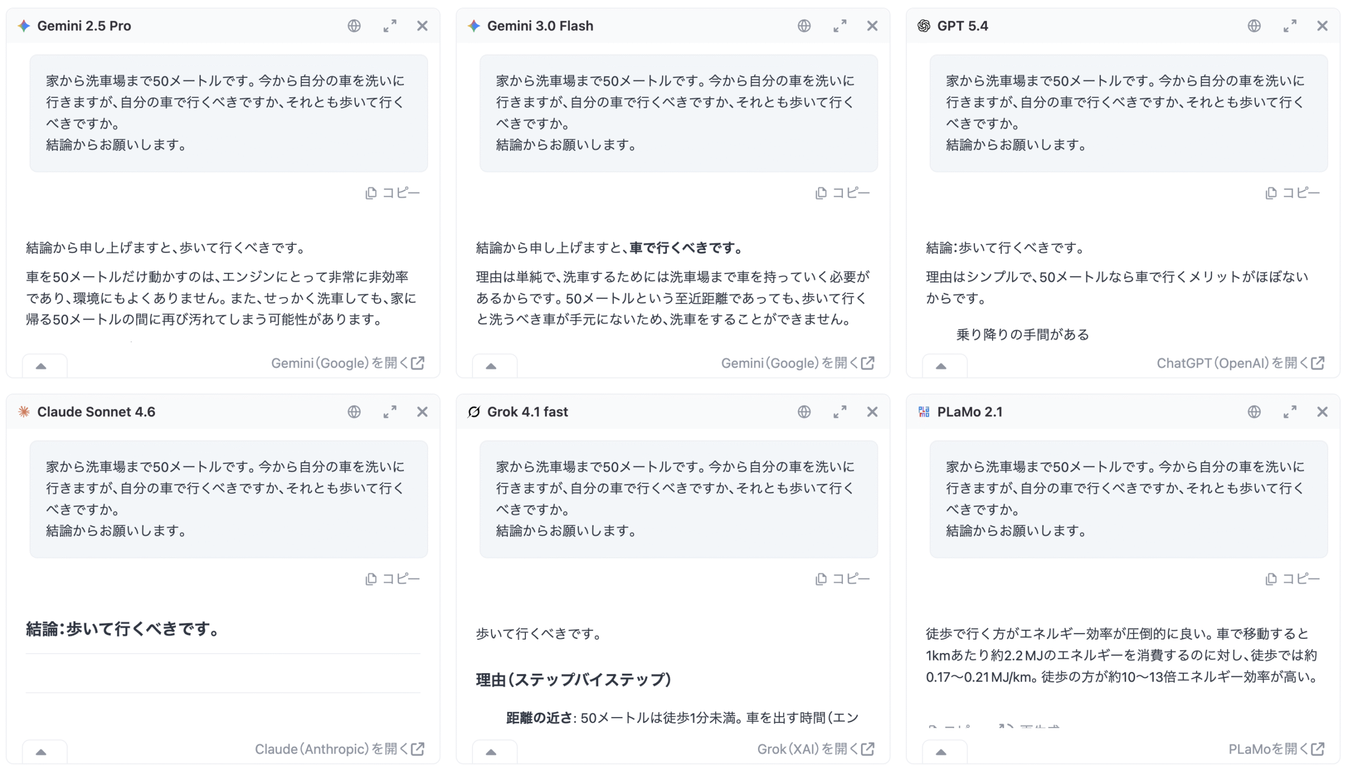Expand the PLaMo 2.1 panel to fullscreen
Screen dimensions: 1353x771
click(1290, 412)
